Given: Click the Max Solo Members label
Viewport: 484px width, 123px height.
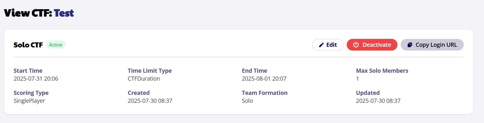Looking at the screenshot, I should (x=382, y=71).
